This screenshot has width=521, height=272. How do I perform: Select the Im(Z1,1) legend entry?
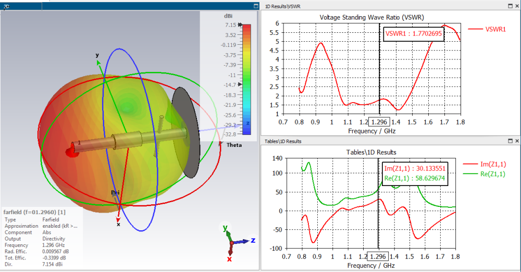(485, 164)
